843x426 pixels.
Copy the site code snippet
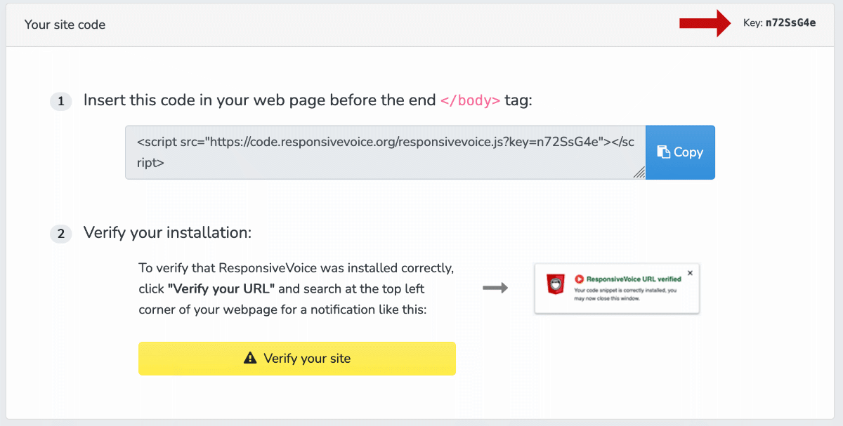(680, 152)
